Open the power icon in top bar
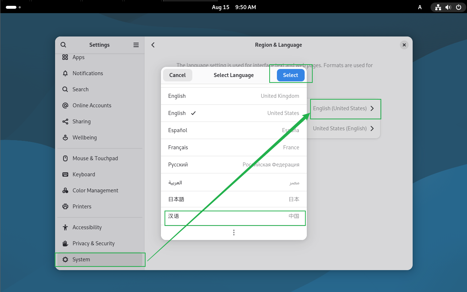Image resolution: width=467 pixels, height=292 pixels. [x=459, y=7]
